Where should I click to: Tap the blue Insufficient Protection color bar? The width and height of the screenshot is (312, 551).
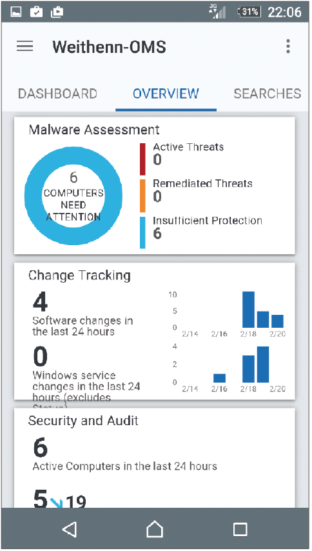click(142, 233)
